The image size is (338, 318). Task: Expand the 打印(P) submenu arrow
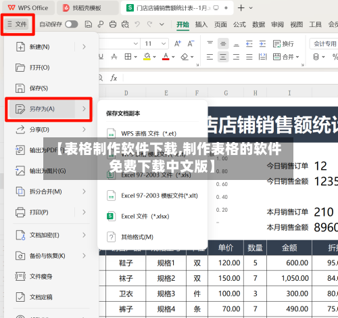(x=84, y=212)
